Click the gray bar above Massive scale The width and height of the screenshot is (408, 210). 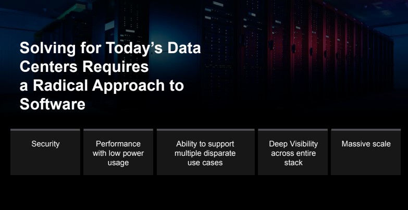[x=366, y=130]
